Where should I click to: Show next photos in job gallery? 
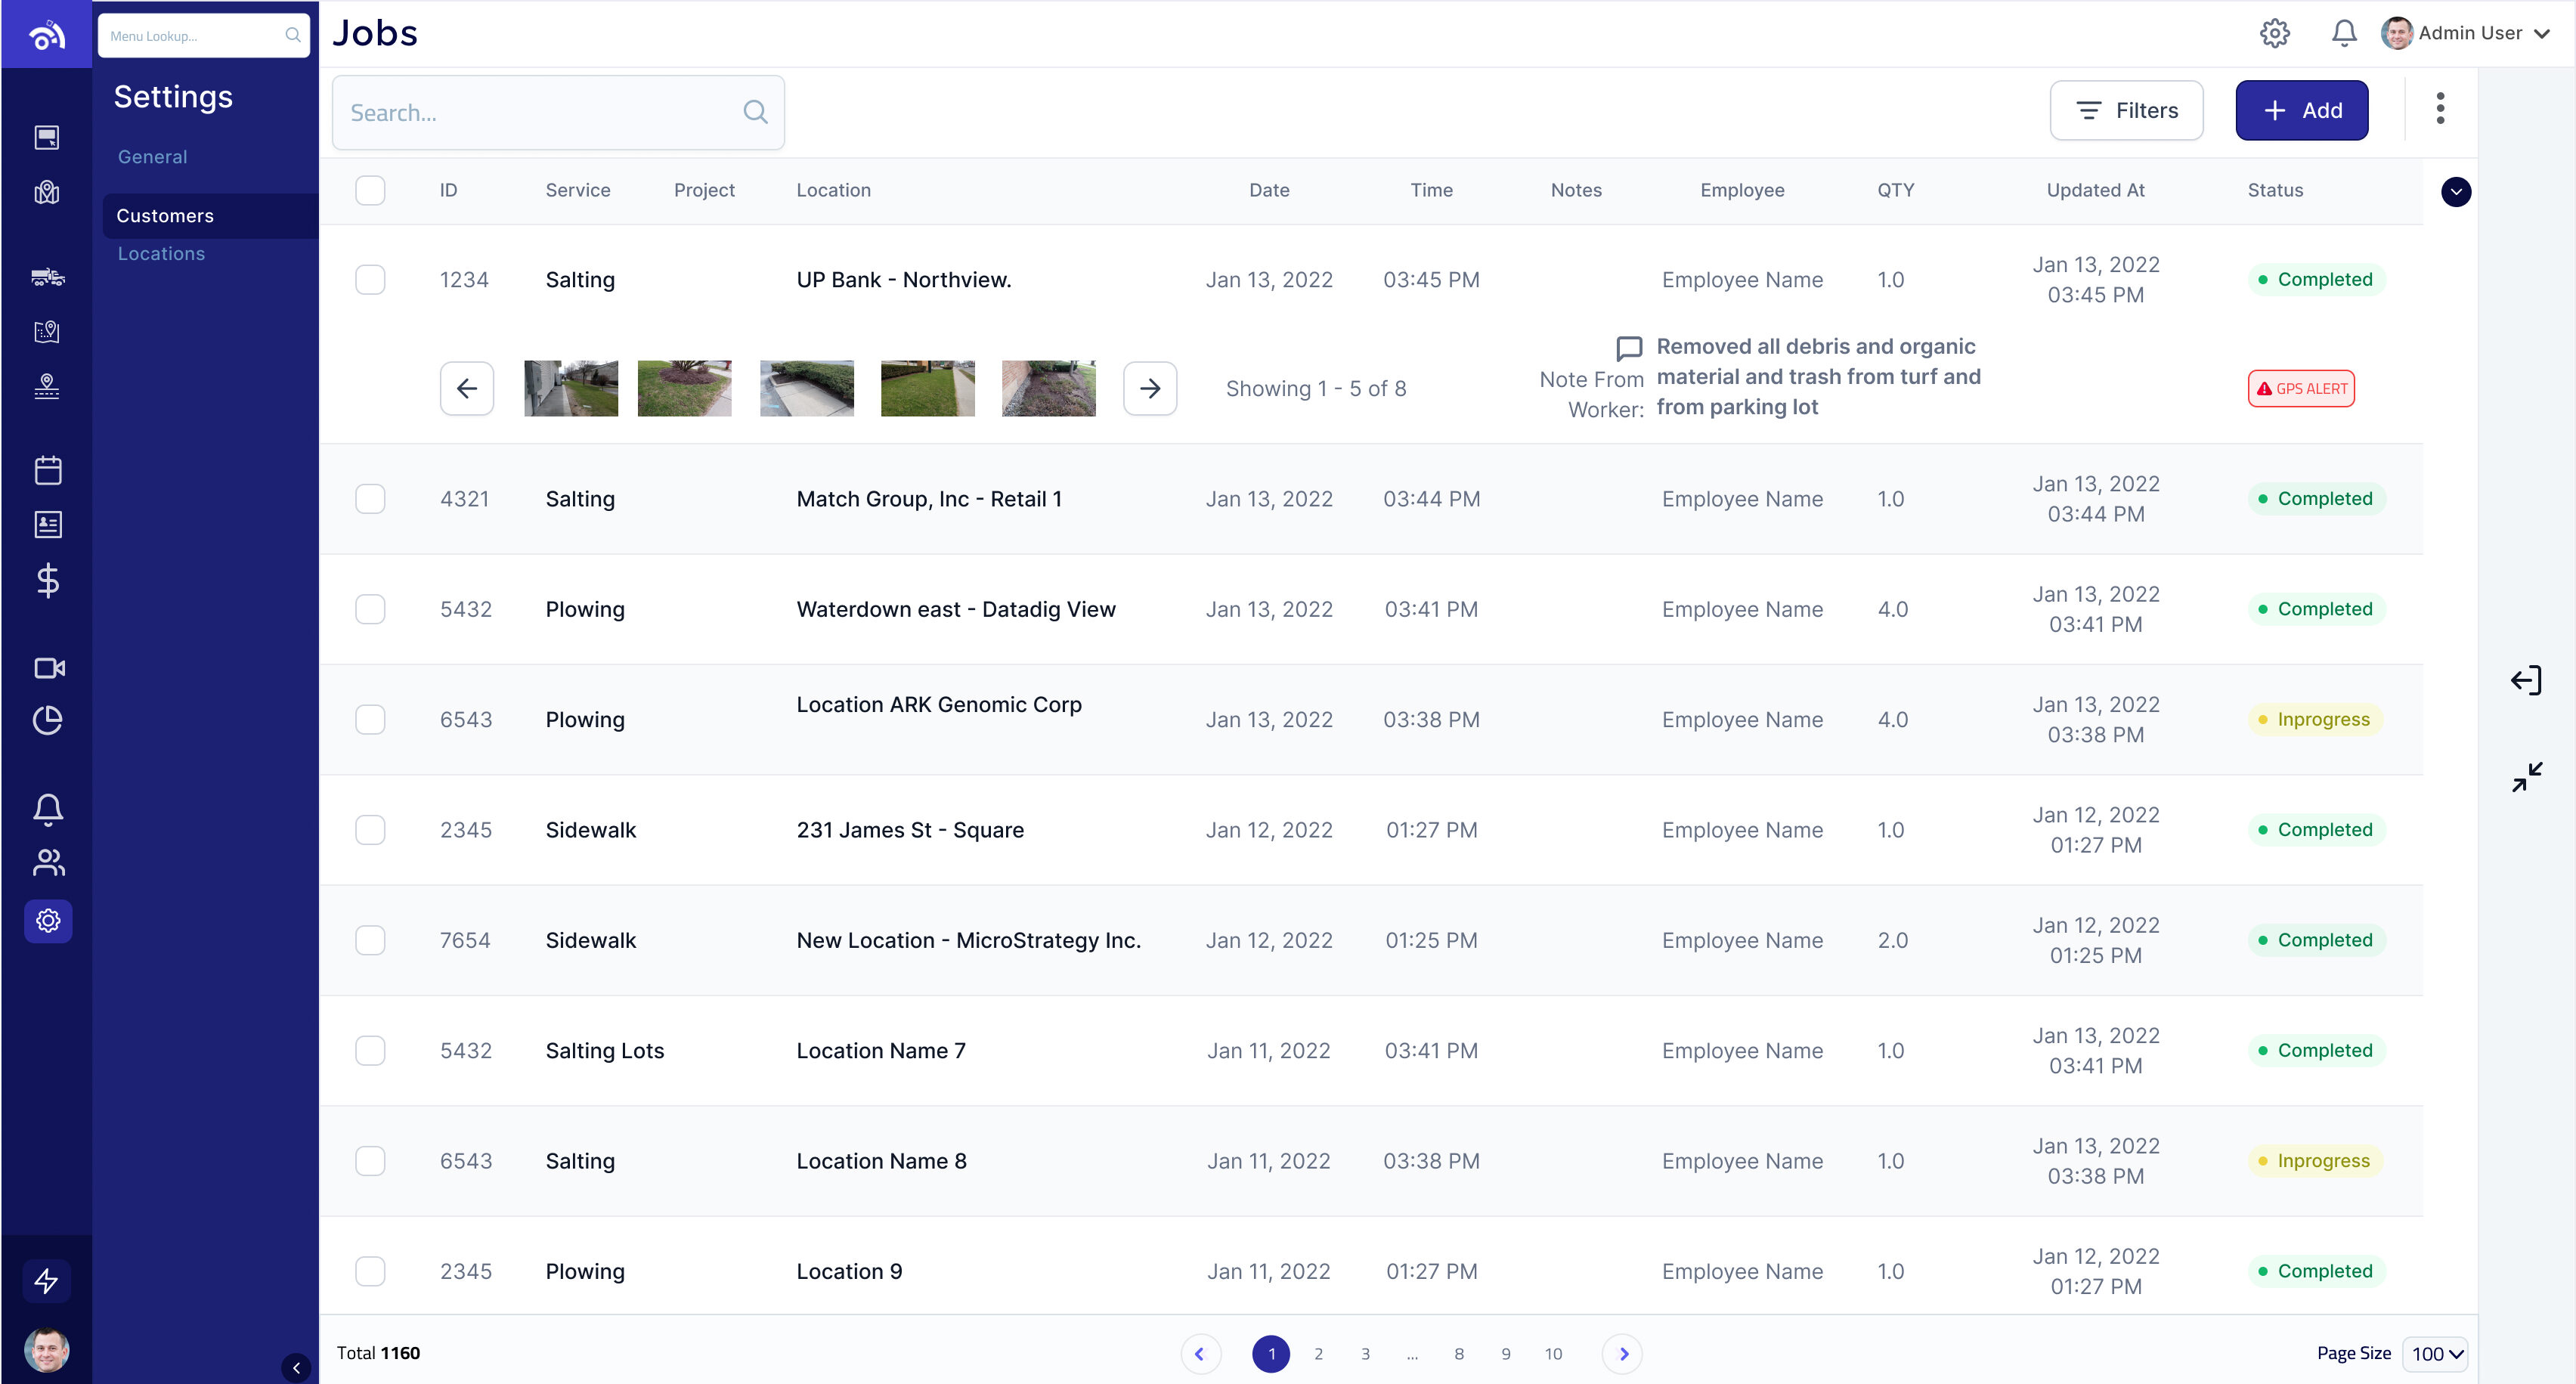click(x=1150, y=388)
